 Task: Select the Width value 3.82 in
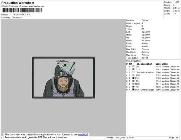coord(176,11)
